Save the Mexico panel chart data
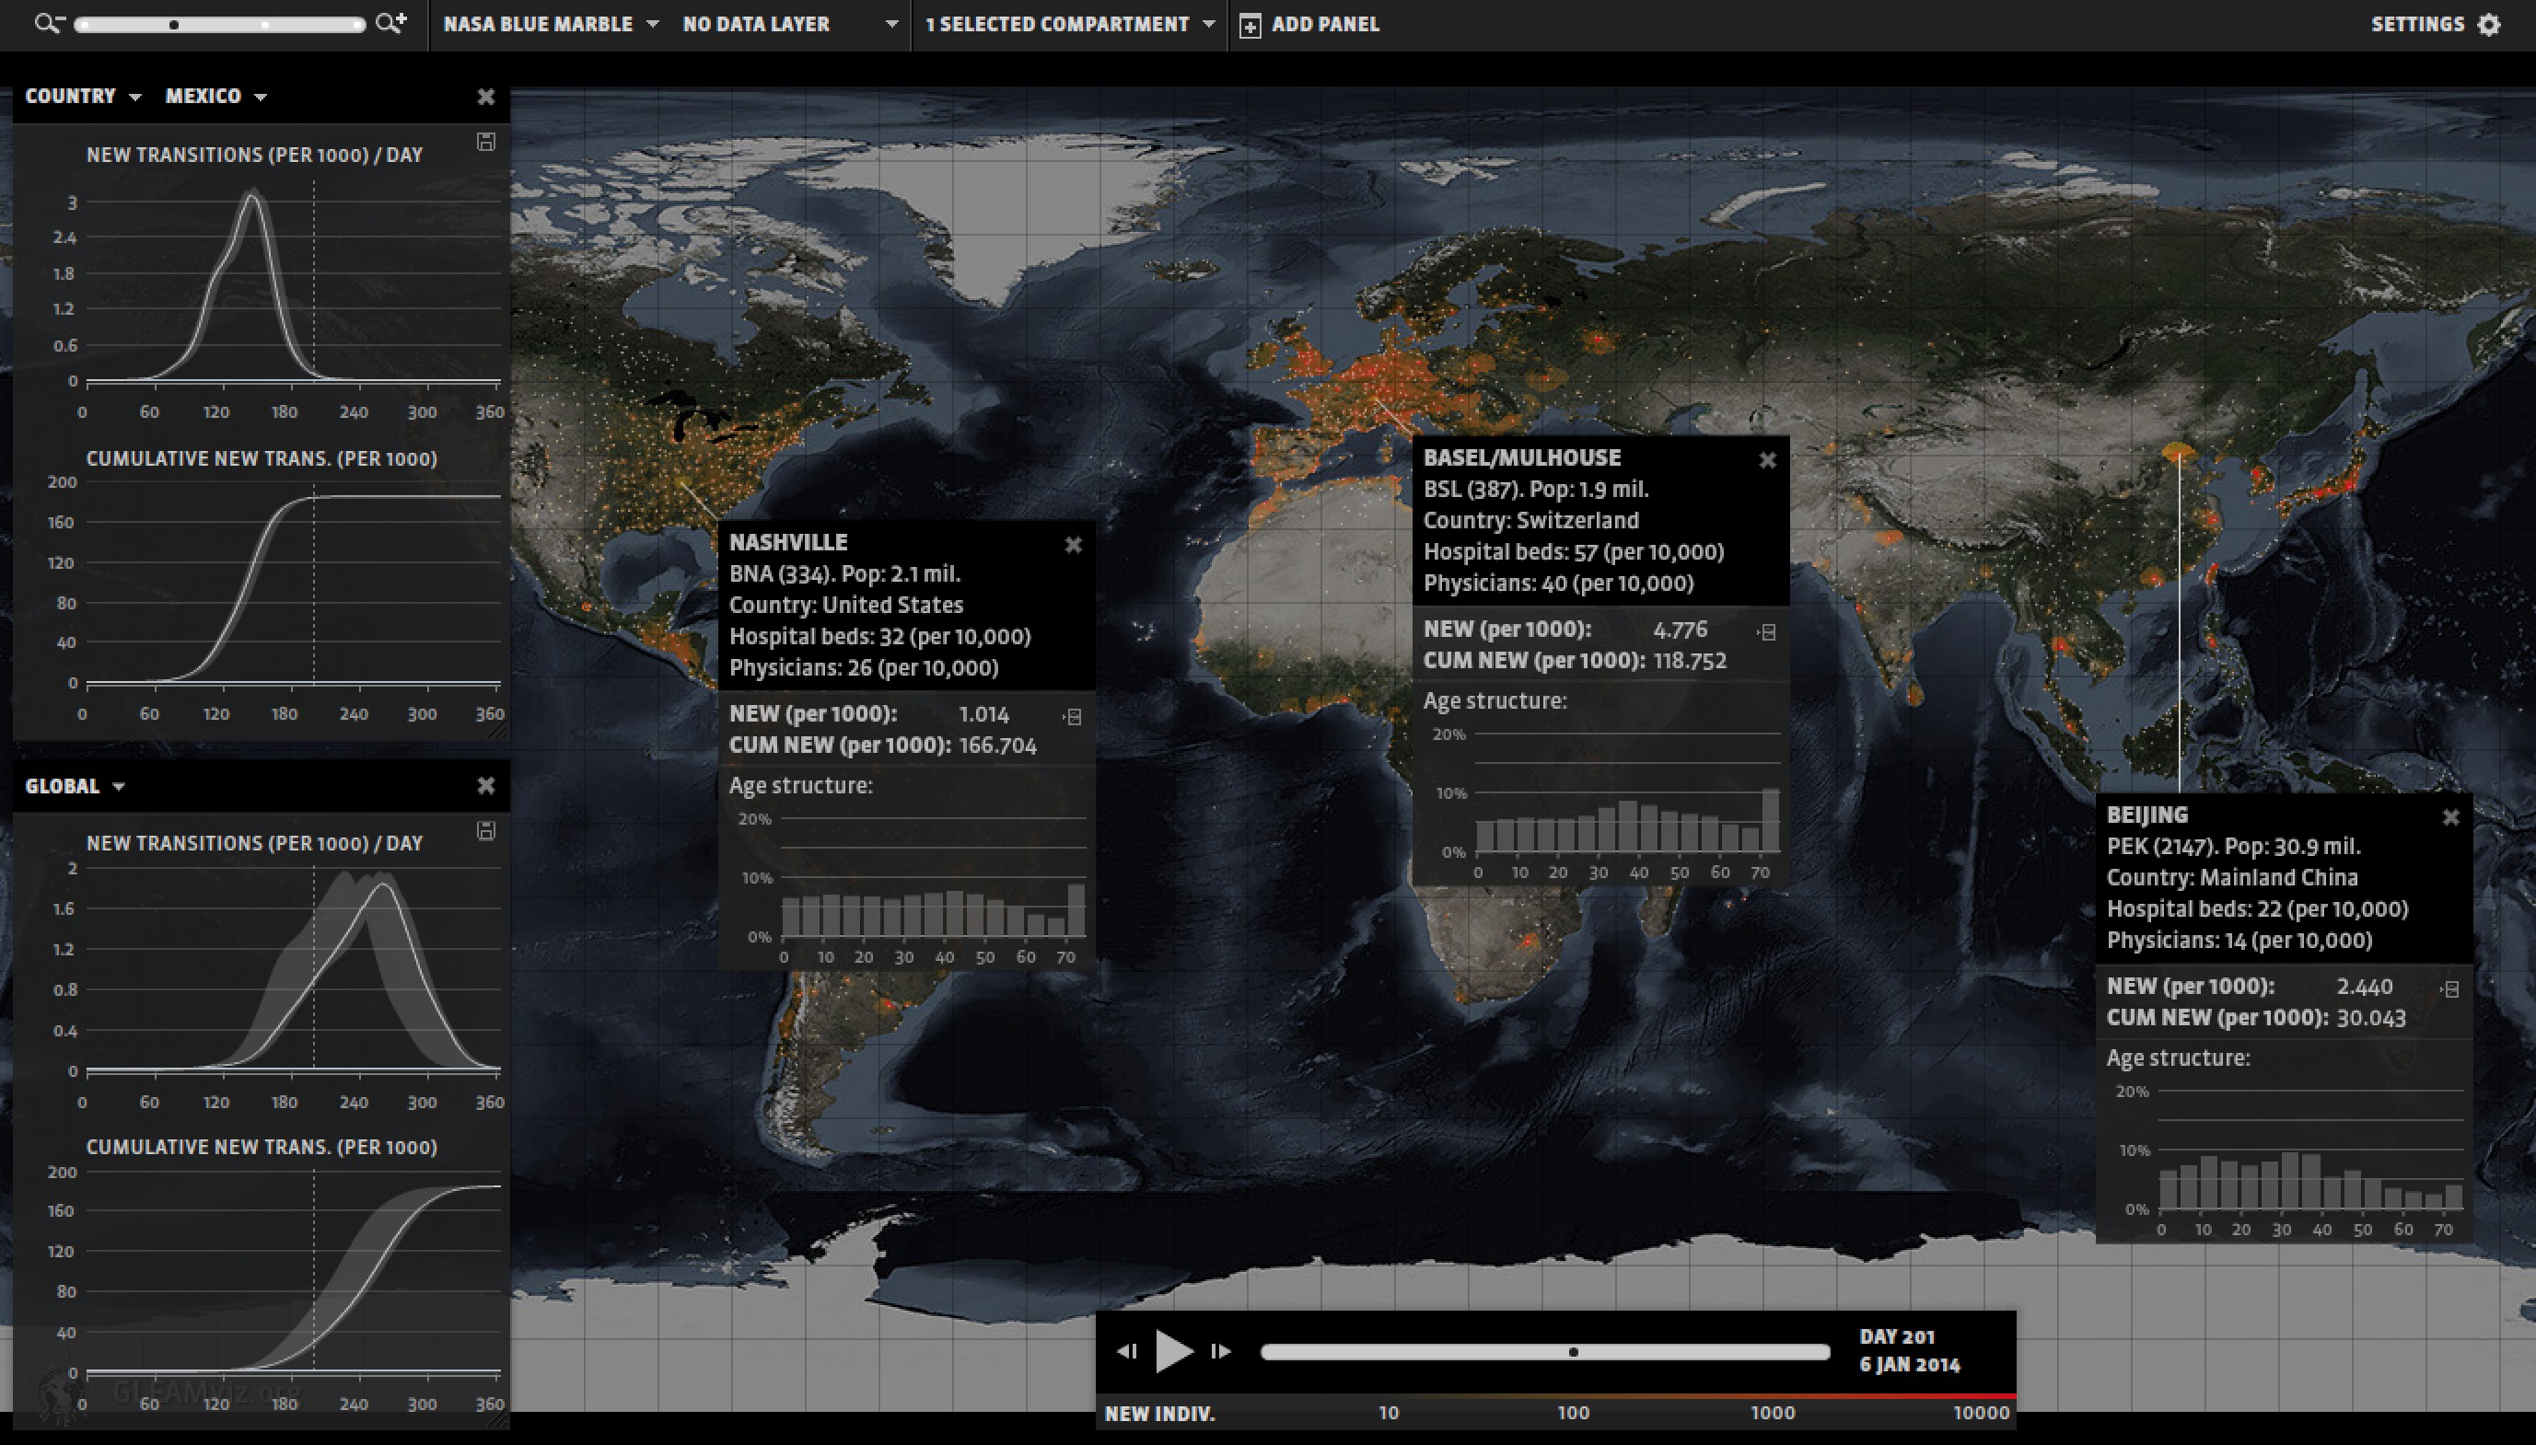 click(485, 142)
